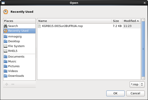Browse the File System place label
Viewport: 148px width, 100px height.
coord(16,46)
